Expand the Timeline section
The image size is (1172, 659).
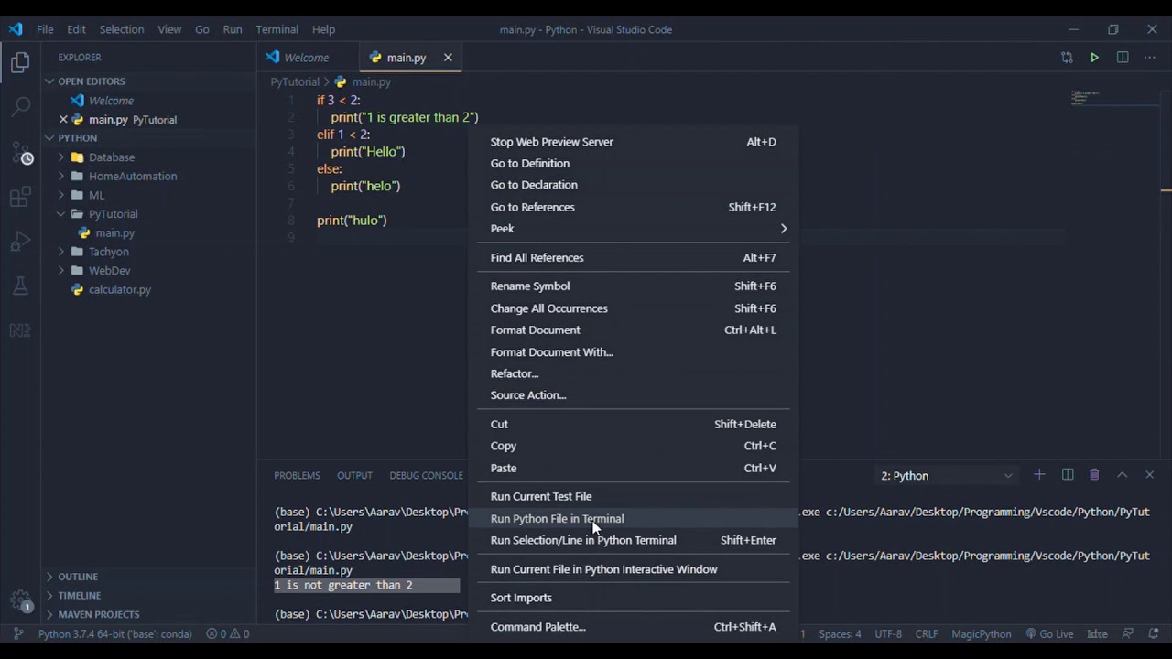[80, 596]
